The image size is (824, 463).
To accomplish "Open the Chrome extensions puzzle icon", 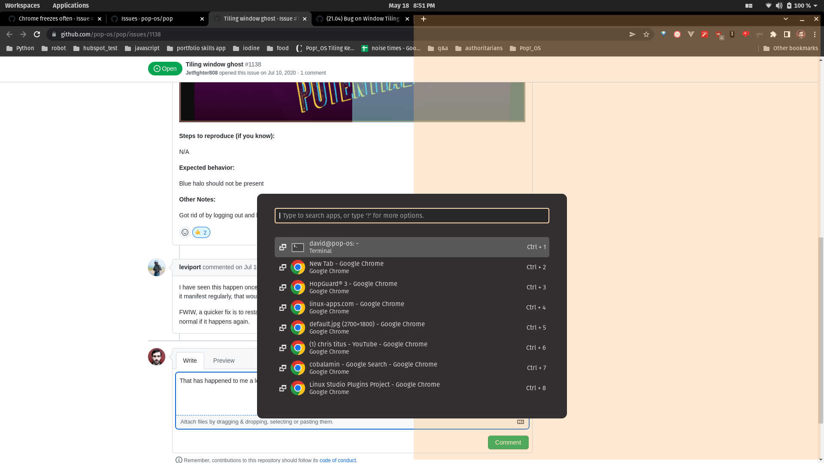I will pos(773,34).
